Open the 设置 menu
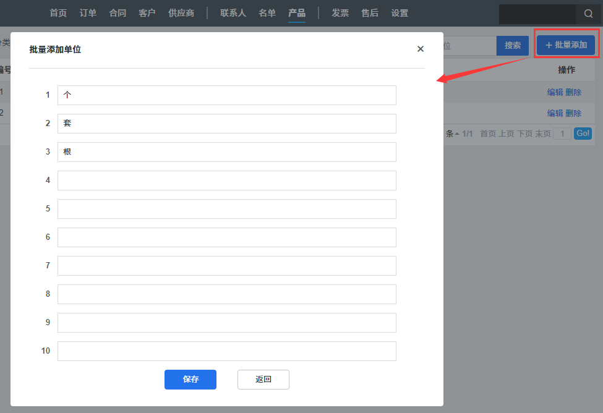Image resolution: width=603 pixels, height=413 pixels. point(400,13)
